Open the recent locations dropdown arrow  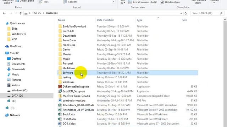tap(16, 13)
